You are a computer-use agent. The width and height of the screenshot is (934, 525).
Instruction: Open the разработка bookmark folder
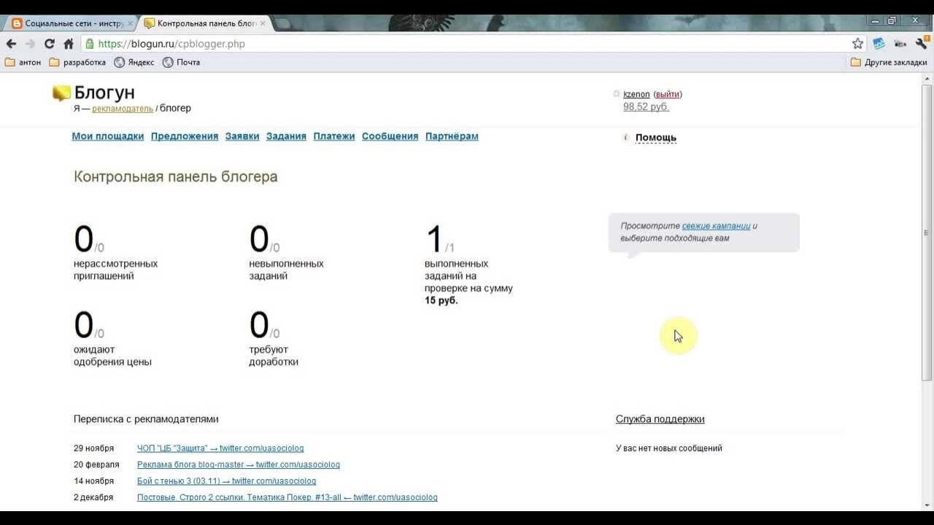click(x=77, y=62)
